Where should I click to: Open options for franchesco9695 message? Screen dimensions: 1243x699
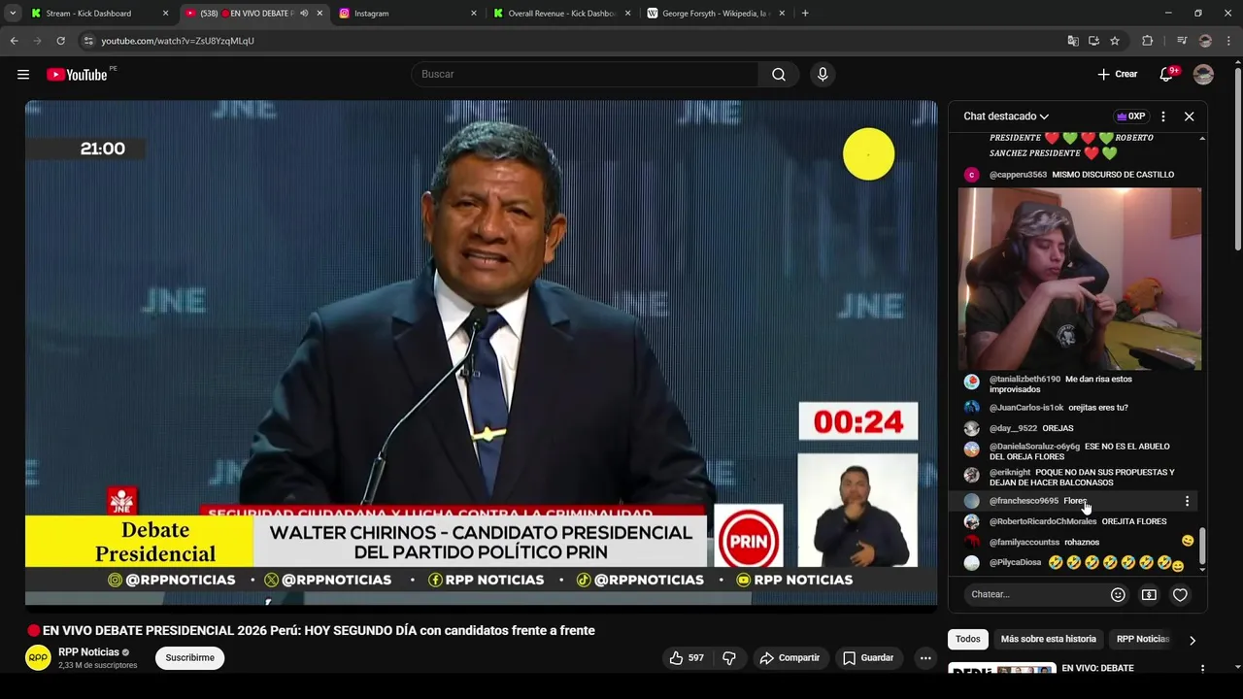pos(1187,501)
